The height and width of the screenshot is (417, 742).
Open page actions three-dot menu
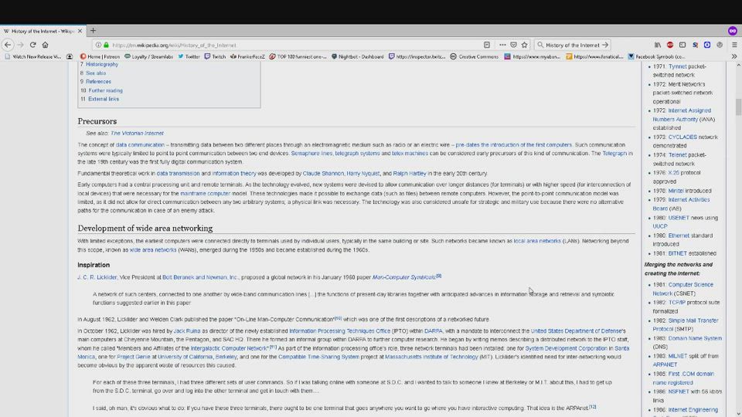coord(502,45)
